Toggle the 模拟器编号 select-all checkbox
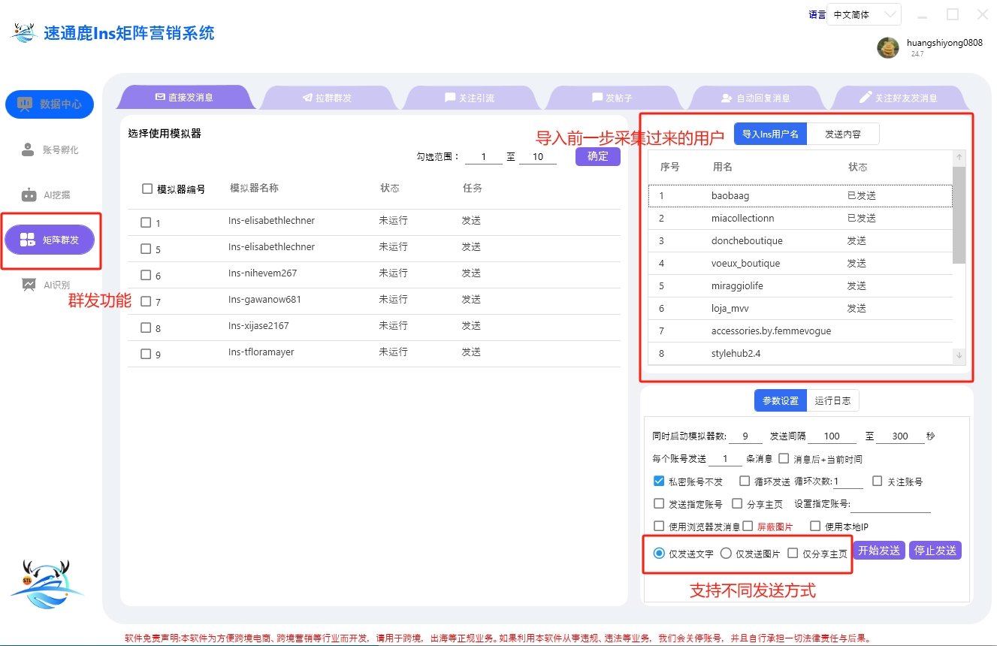Image resolution: width=997 pixels, height=646 pixels. coord(147,189)
